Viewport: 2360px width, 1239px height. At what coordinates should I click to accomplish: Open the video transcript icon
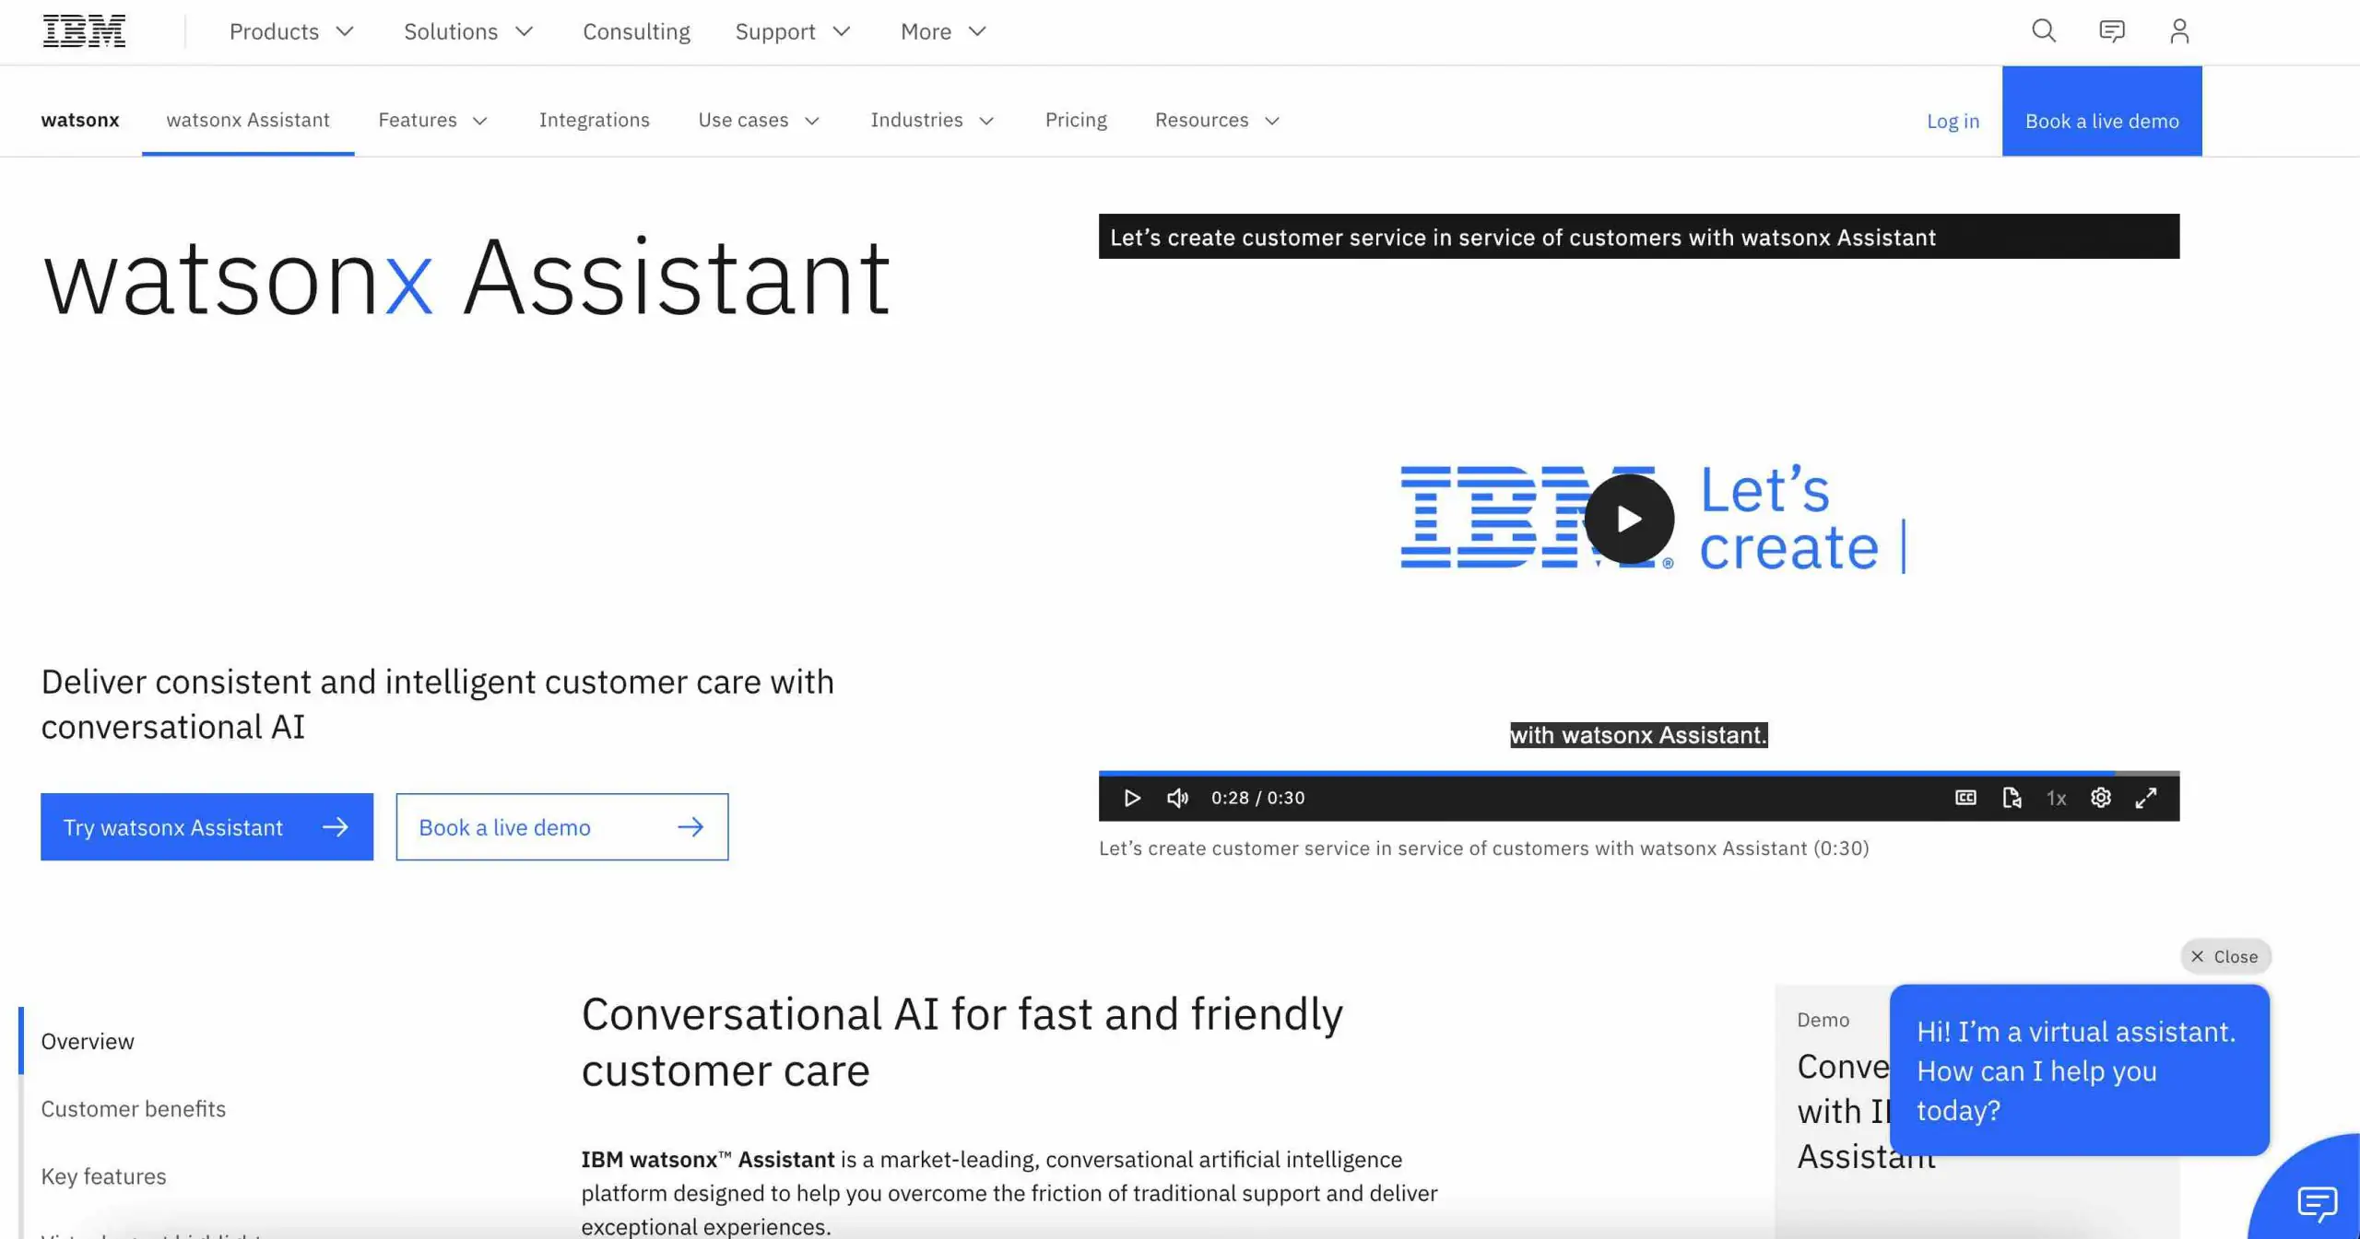pyautogui.click(x=2012, y=798)
